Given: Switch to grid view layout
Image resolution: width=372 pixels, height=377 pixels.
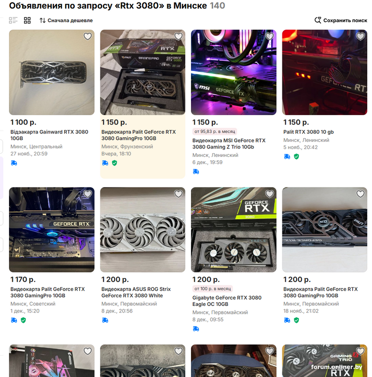Looking at the screenshot, I should click(x=27, y=20).
